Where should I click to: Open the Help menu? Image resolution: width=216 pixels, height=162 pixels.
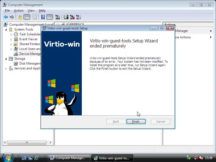tap(42, 11)
